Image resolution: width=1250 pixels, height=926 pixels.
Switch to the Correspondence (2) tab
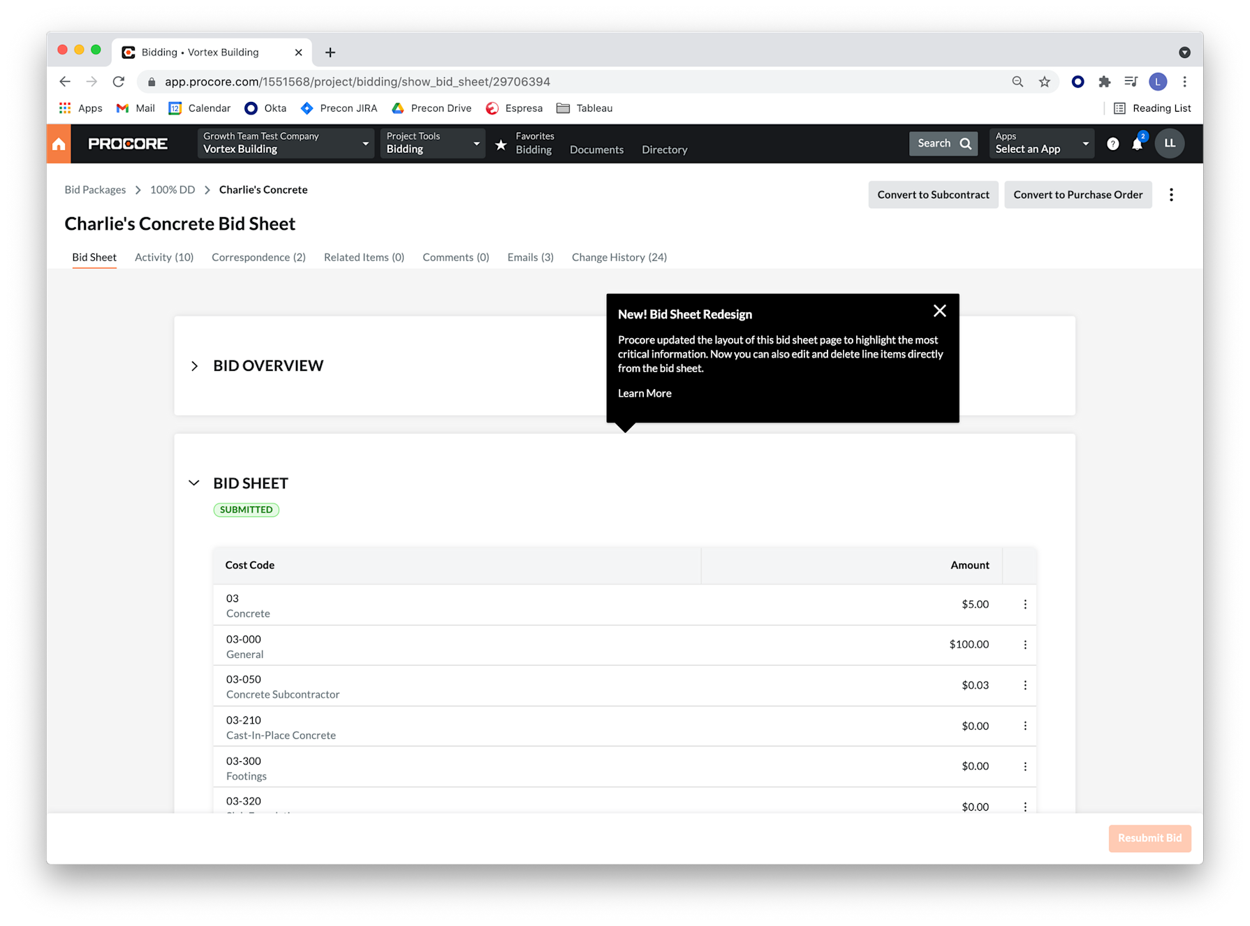point(258,258)
